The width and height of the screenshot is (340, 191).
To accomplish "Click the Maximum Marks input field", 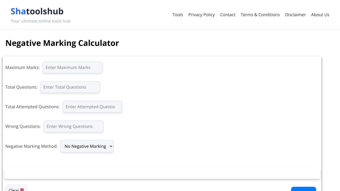I will click(72, 67).
